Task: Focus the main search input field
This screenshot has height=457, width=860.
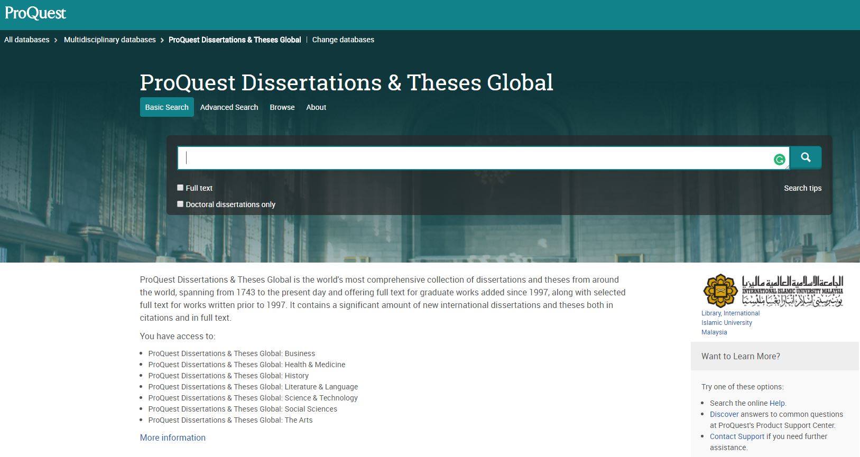Action: click(483, 158)
